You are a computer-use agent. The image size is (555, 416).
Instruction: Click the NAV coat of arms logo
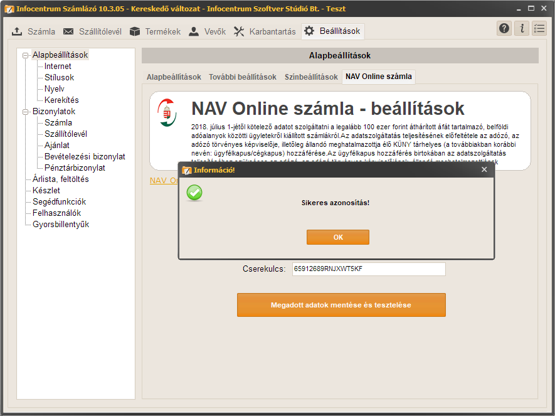(167, 113)
